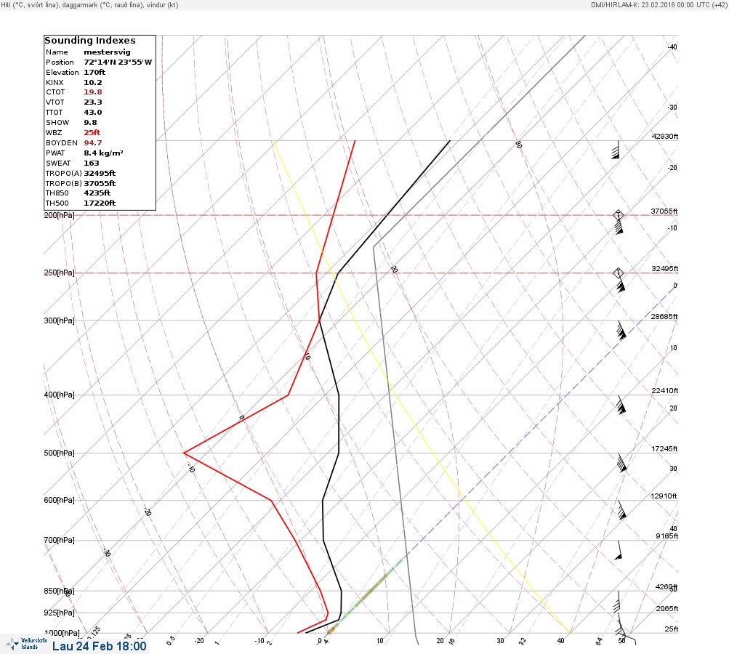Click the VTOT value '23.3'

click(93, 102)
